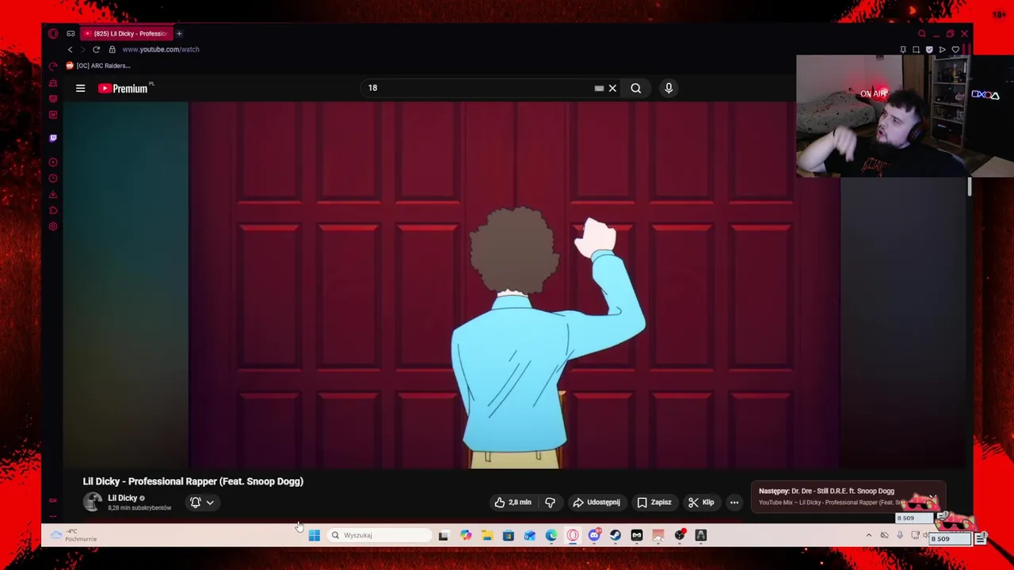Open History clock icon in Opera sidebar
Viewport: 1014px width, 570px height.
(53, 179)
